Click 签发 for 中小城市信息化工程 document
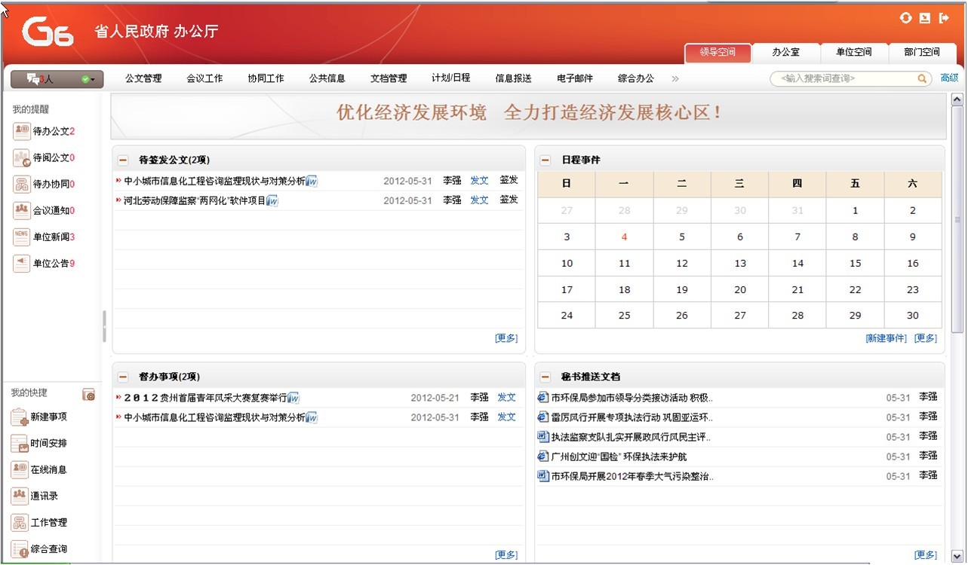968x565 pixels. click(509, 180)
